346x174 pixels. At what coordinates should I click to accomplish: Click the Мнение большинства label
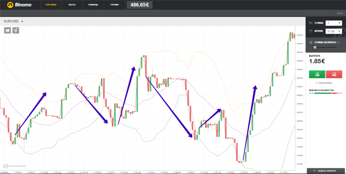point(322,90)
